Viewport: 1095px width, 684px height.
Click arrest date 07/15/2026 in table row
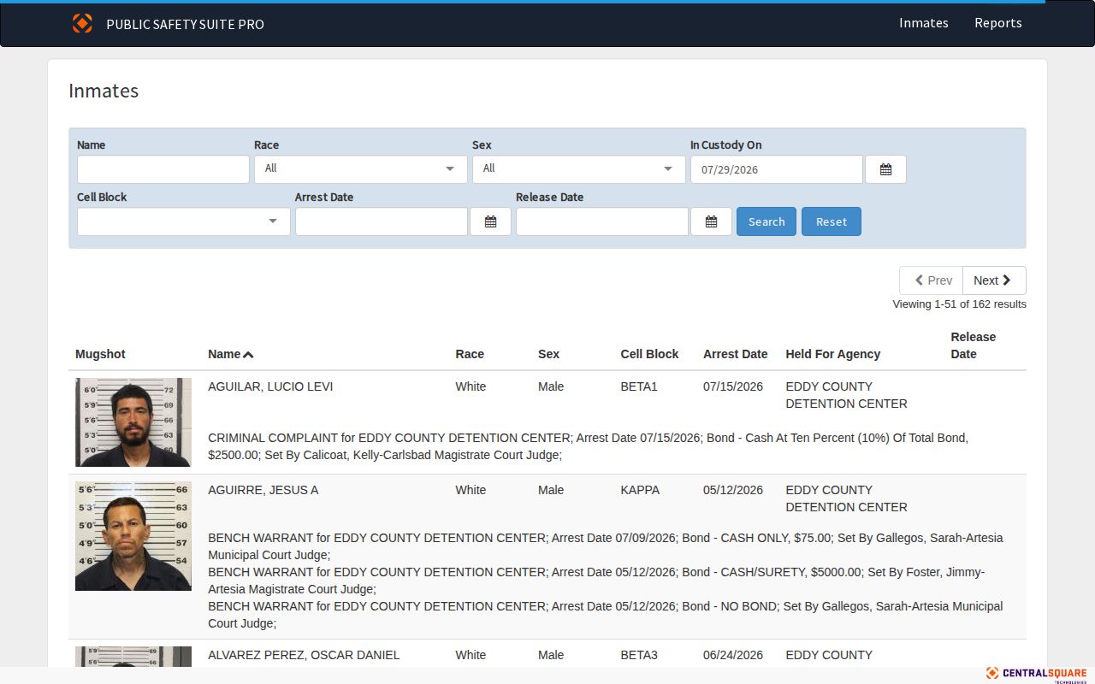[x=733, y=386]
